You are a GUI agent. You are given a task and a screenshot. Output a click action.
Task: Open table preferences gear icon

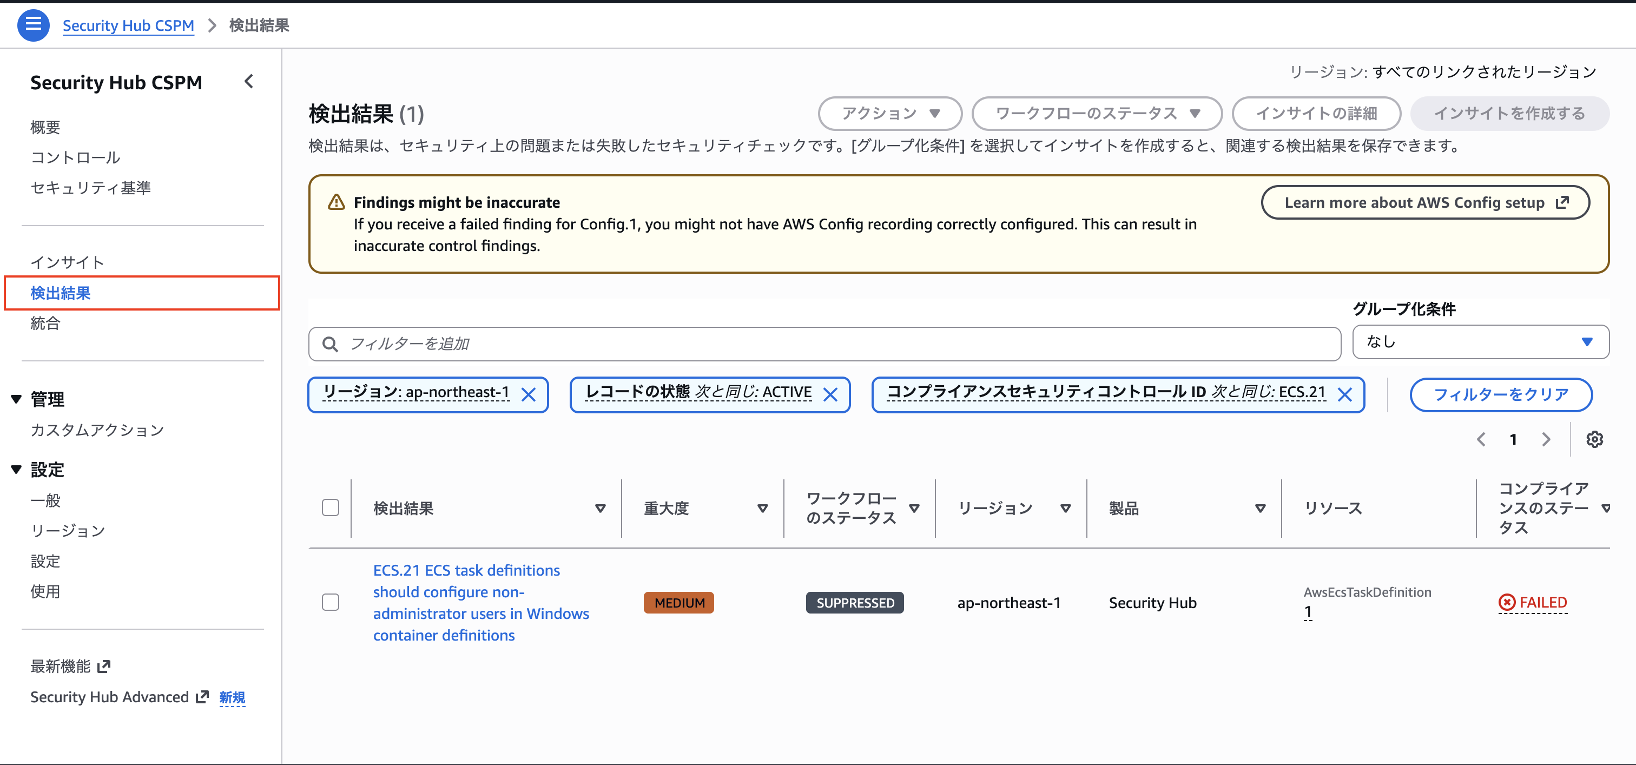point(1594,439)
